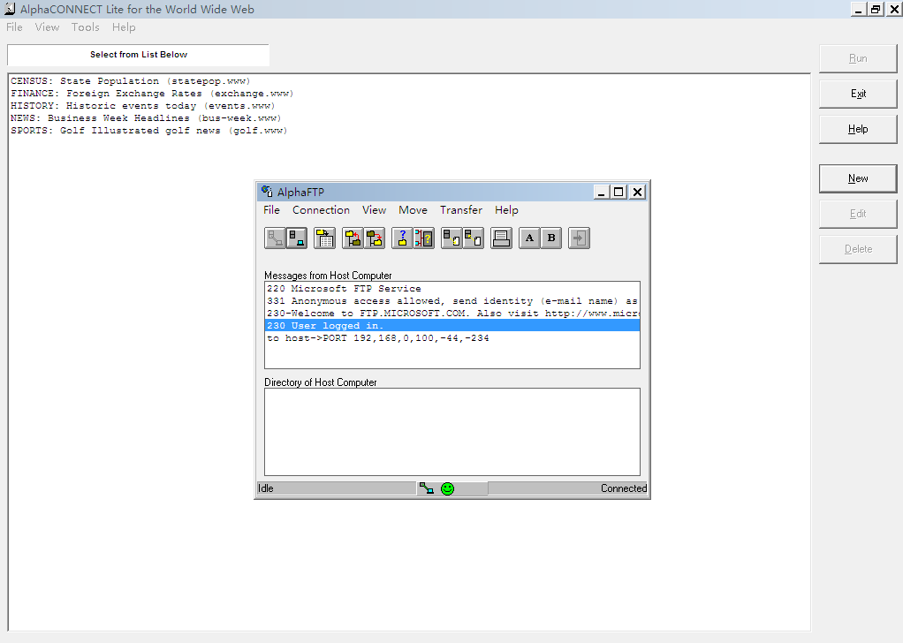This screenshot has height=643, width=903.
Task: Open the Move menu in AlphaFTP
Action: click(x=413, y=210)
